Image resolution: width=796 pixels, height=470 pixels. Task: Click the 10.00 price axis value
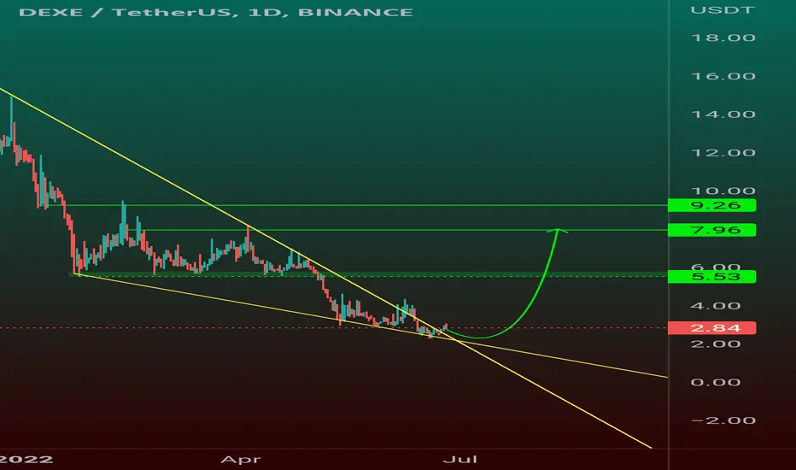723,191
